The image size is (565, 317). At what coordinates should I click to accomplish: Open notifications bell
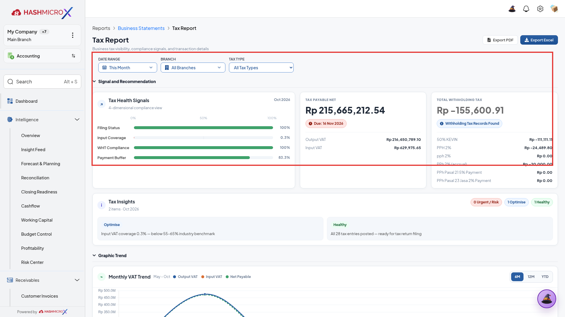(x=526, y=9)
